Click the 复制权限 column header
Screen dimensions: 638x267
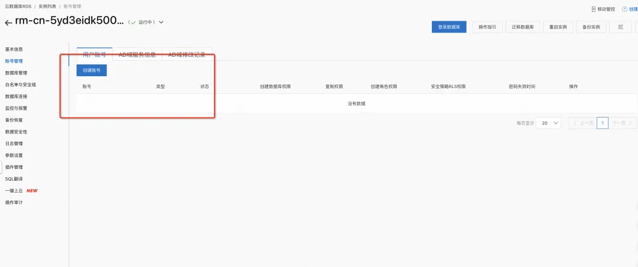[x=334, y=87]
